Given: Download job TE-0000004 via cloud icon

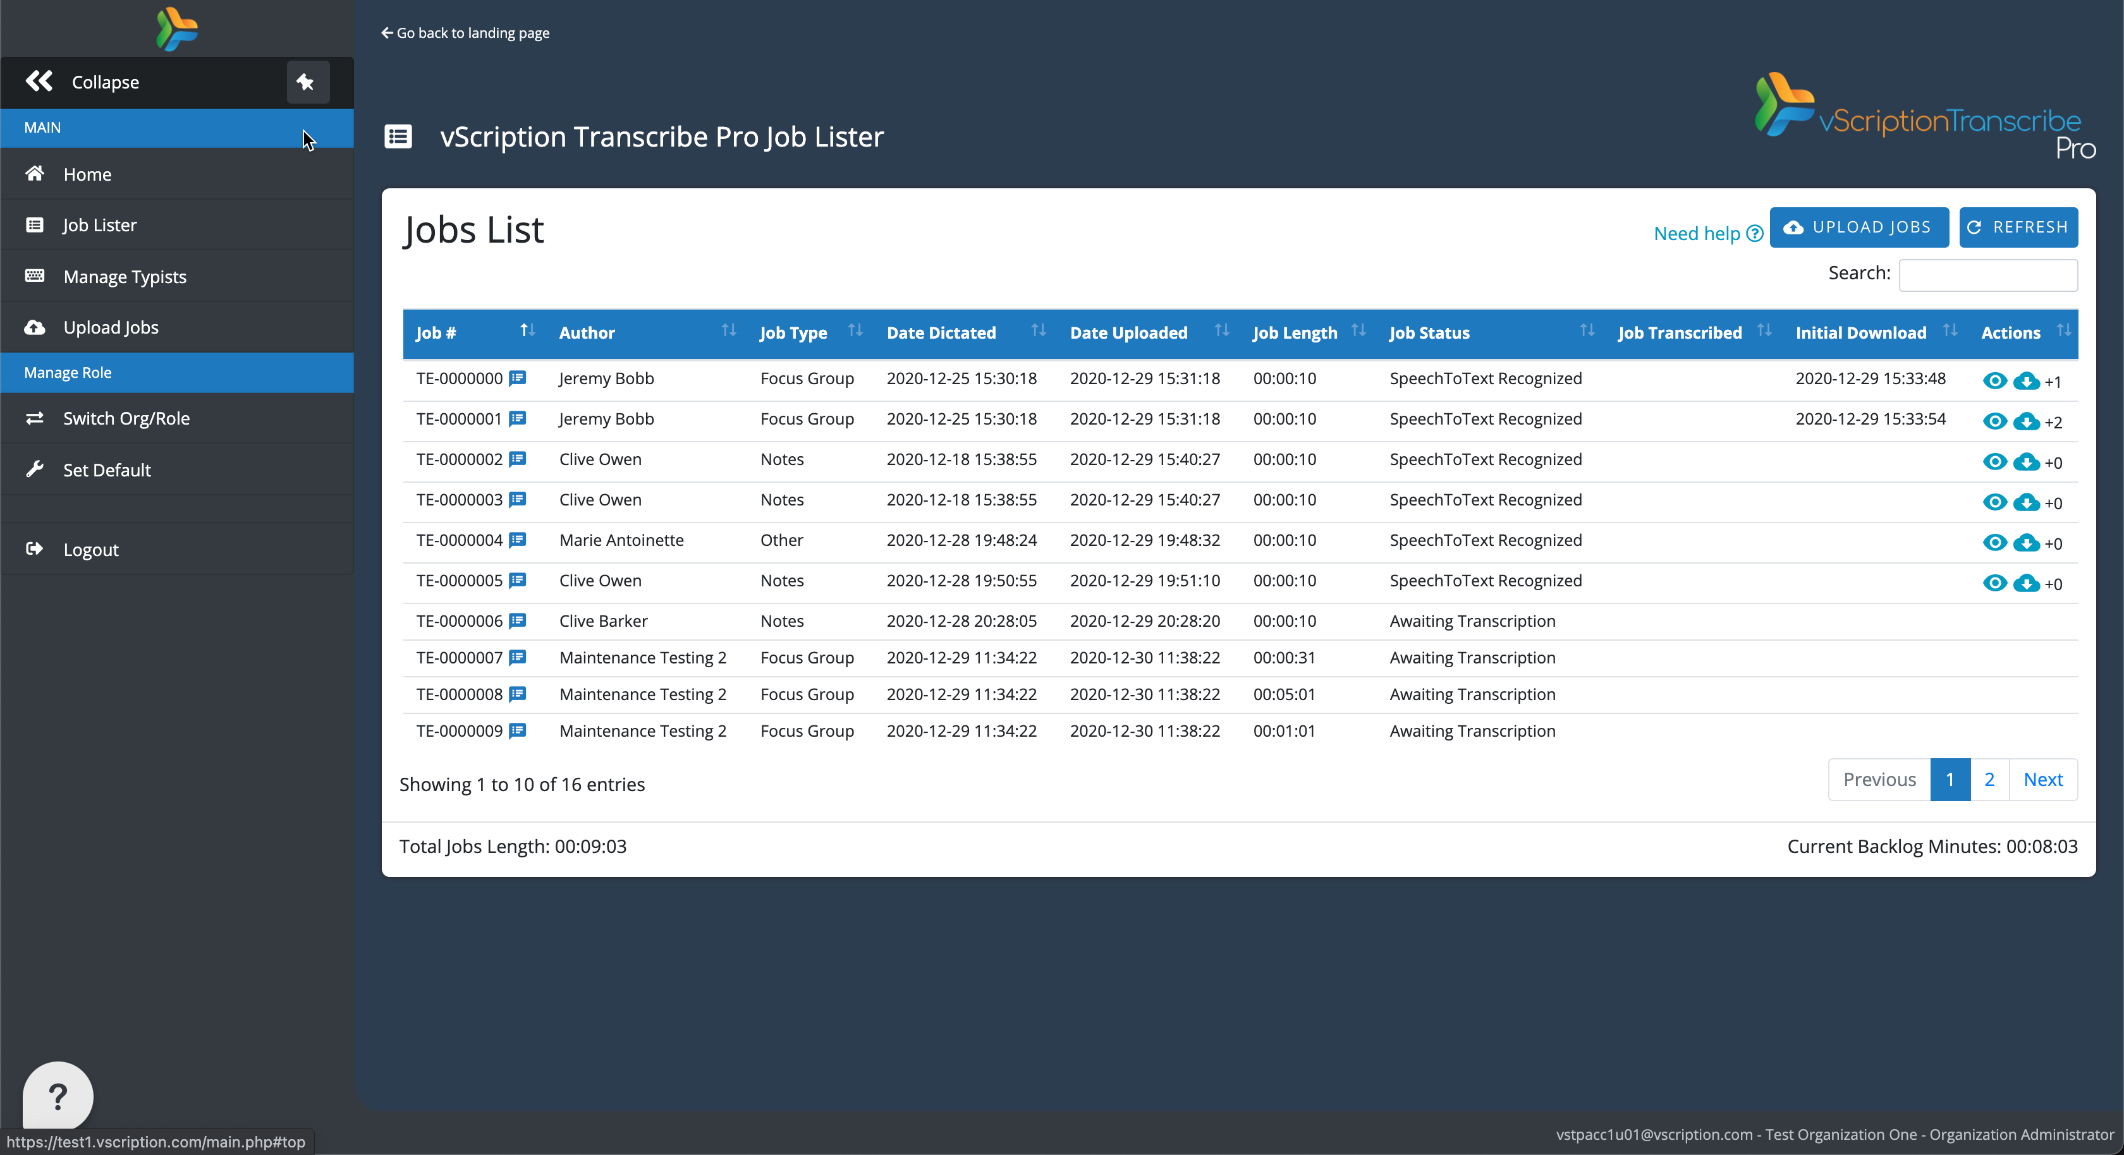Looking at the screenshot, I should (2026, 543).
